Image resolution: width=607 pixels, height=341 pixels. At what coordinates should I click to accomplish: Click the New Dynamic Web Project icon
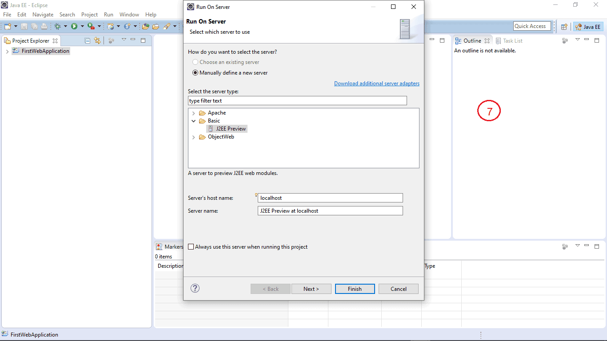point(111,27)
